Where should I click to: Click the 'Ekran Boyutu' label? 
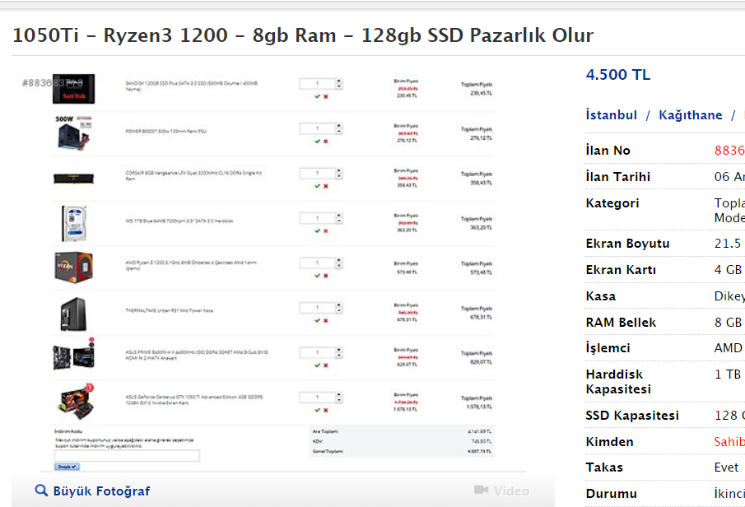coord(627,244)
